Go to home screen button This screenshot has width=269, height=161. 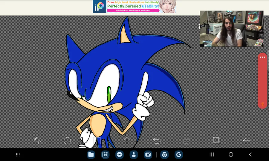pos(231,154)
